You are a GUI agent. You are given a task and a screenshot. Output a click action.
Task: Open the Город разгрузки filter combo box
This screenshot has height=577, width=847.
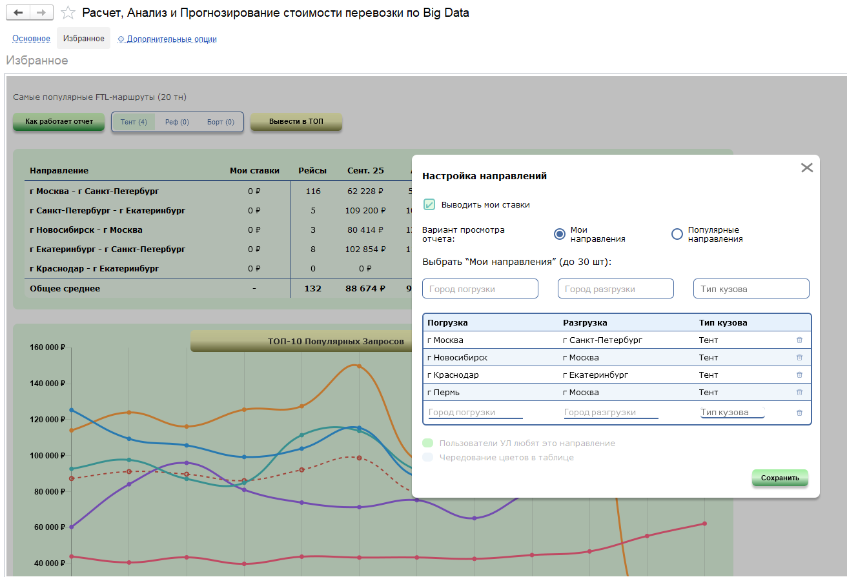(615, 289)
